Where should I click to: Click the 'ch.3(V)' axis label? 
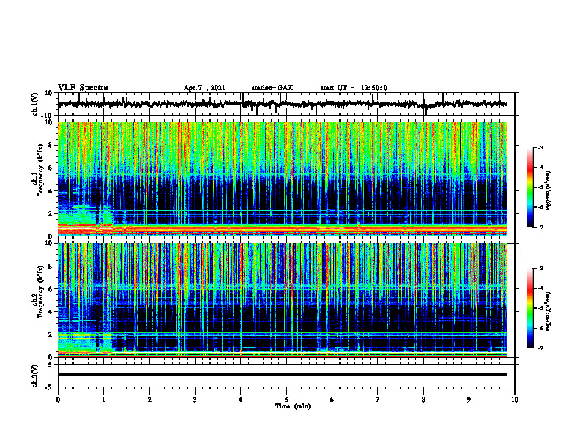click(x=34, y=376)
